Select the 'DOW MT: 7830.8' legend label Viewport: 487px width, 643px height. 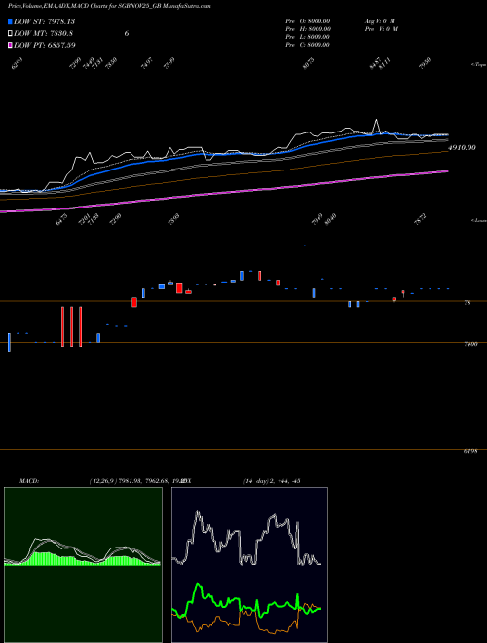point(44,34)
